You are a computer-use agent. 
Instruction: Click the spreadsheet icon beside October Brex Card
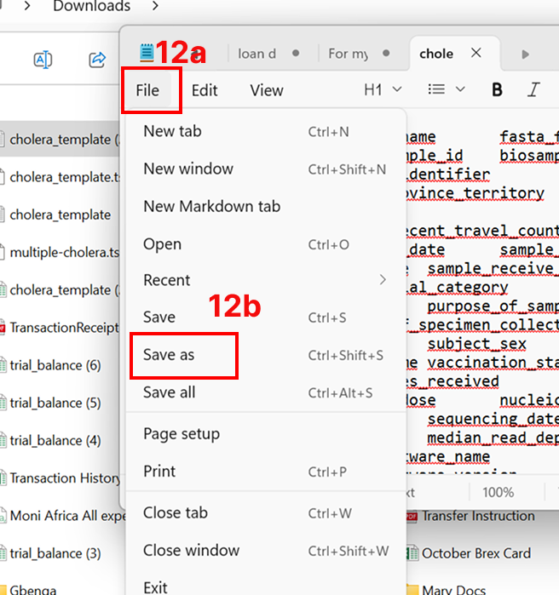(412, 553)
